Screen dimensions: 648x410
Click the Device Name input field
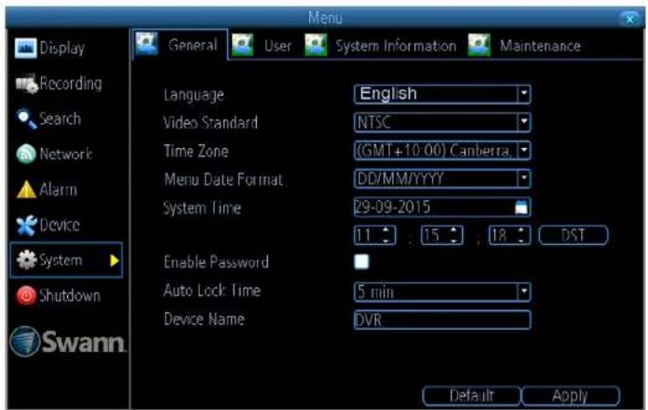click(x=442, y=321)
